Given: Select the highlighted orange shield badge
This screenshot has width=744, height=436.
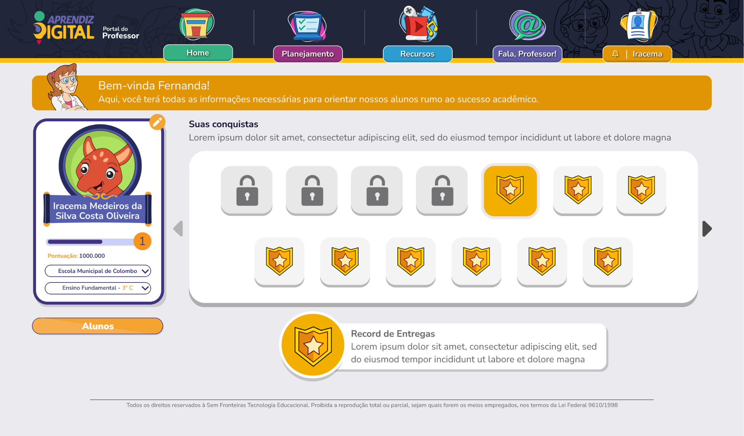Looking at the screenshot, I should 510,191.
